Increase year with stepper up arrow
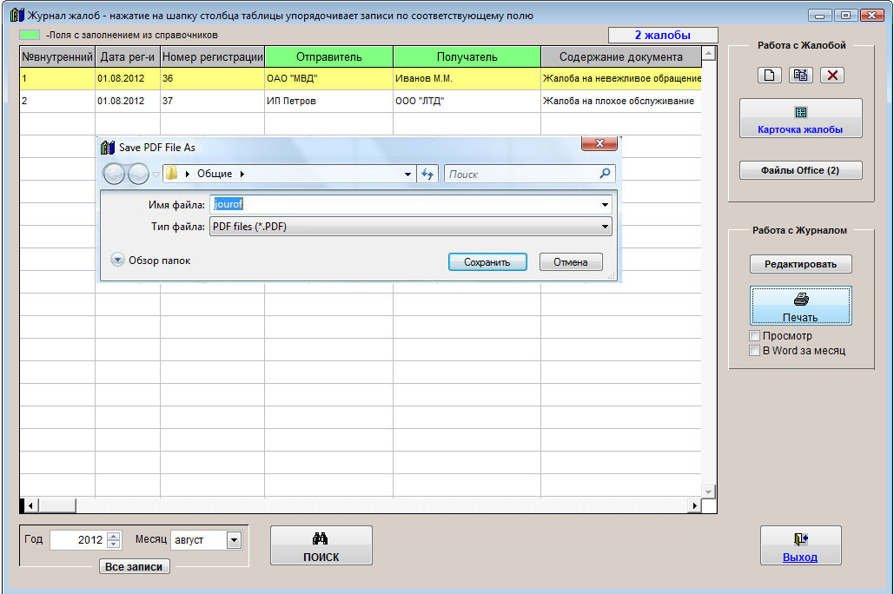 114,536
